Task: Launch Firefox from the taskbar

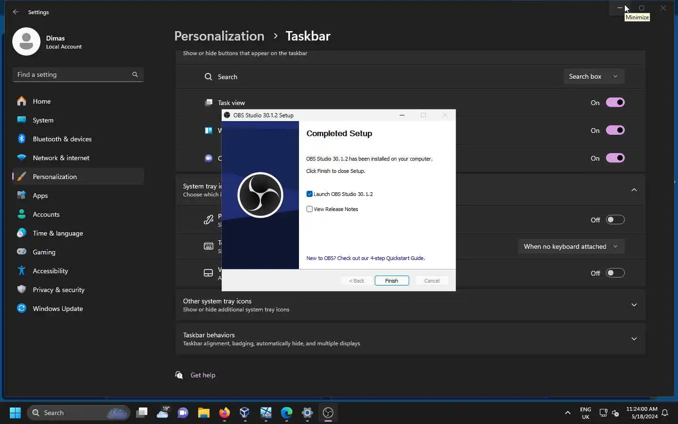Action: click(224, 413)
